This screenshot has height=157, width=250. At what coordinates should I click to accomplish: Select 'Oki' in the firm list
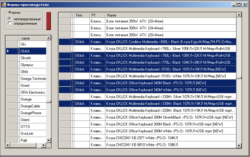[32, 44]
